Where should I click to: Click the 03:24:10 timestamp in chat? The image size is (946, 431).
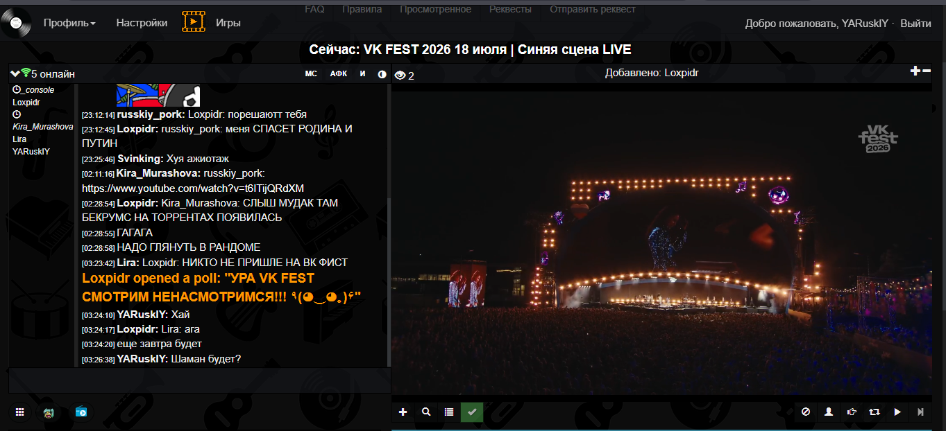[x=98, y=315]
